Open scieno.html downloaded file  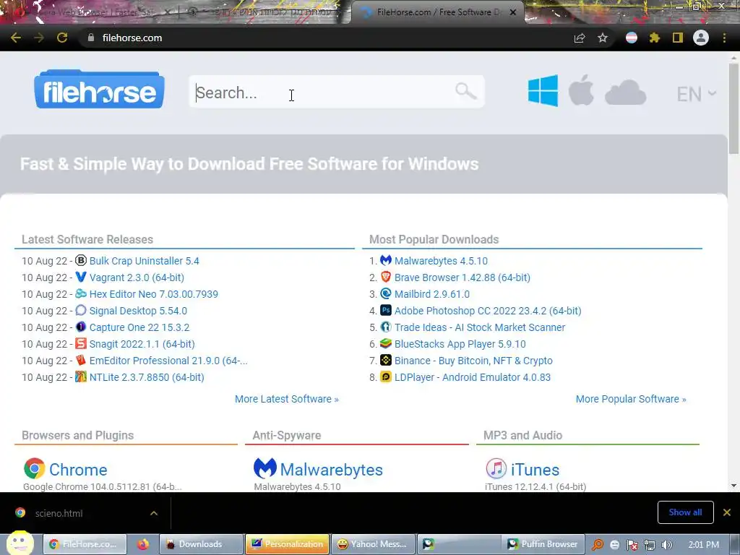tap(59, 514)
